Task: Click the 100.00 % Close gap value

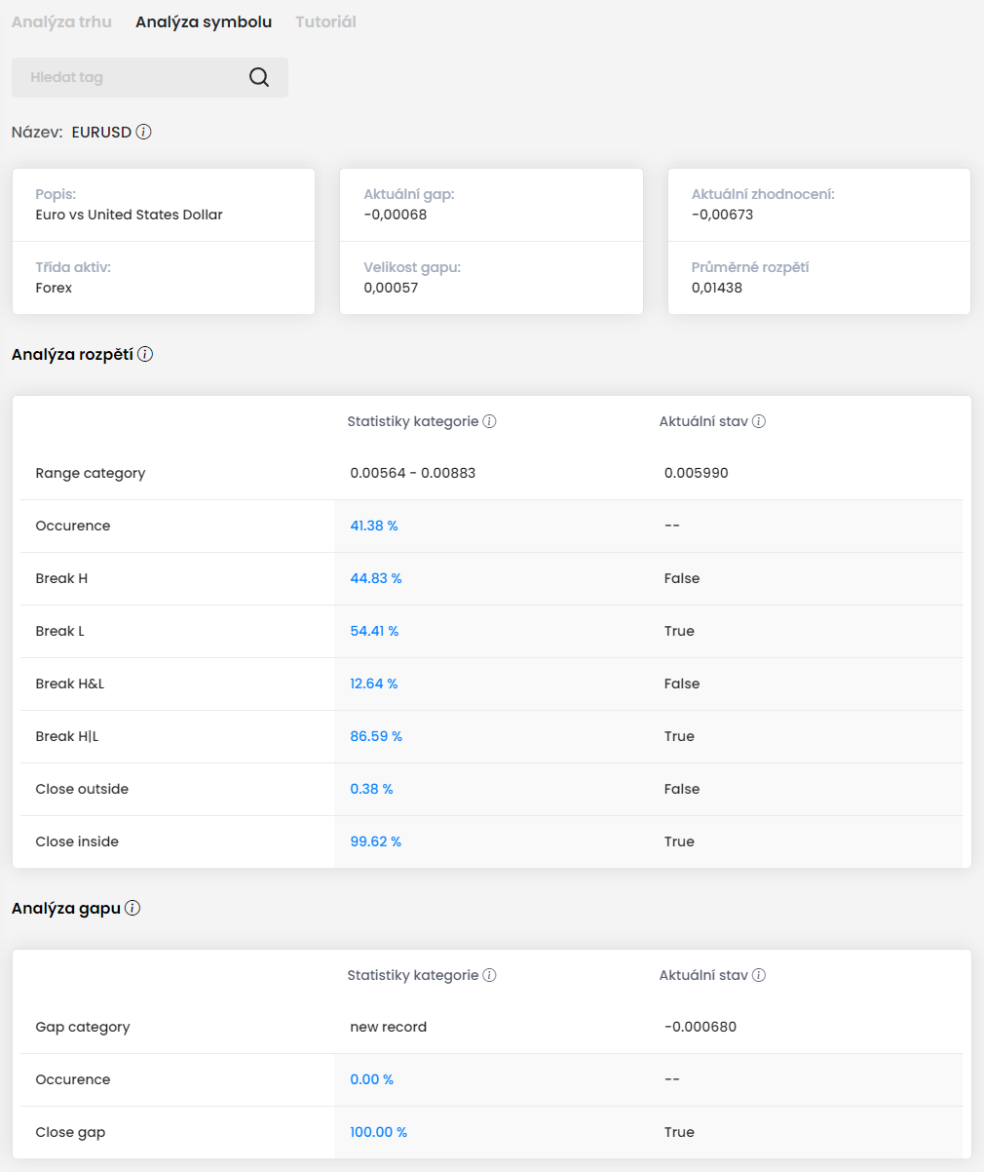Action: (x=379, y=1133)
